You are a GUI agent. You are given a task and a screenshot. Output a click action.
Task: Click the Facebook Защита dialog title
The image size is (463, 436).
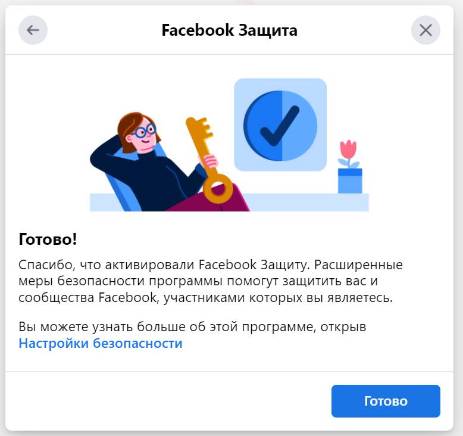230,30
